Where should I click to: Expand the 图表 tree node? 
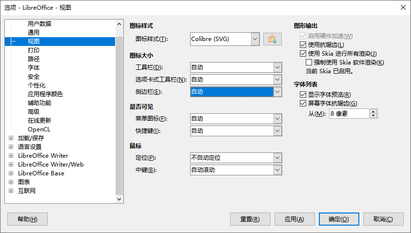11,182
